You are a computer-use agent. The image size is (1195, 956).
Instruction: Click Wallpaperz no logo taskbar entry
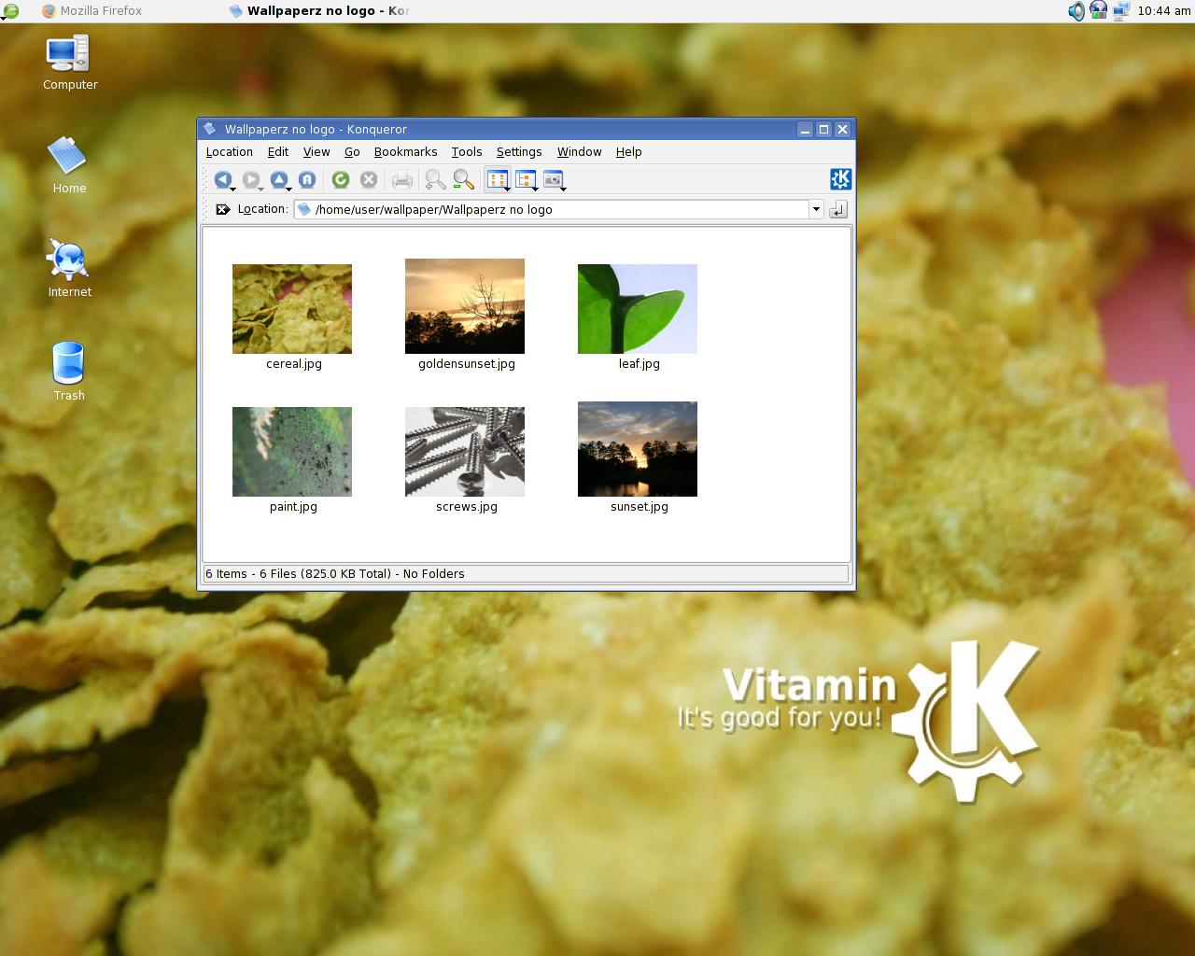[x=317, y=11]
